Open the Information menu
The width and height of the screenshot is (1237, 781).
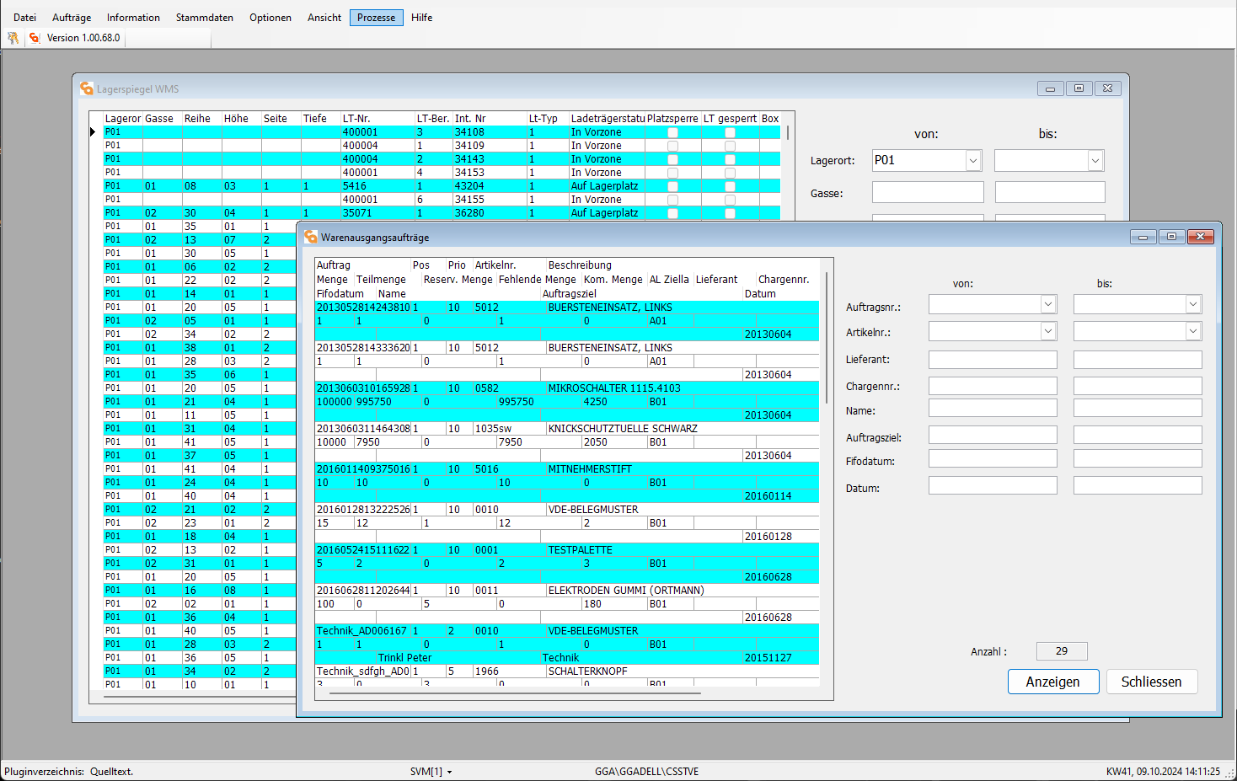133,18
